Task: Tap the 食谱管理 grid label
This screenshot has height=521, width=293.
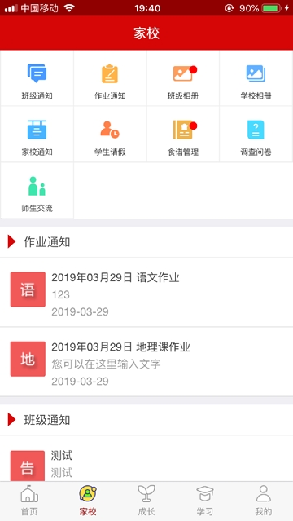Action: pyautogui.click(x=183, y=152)
